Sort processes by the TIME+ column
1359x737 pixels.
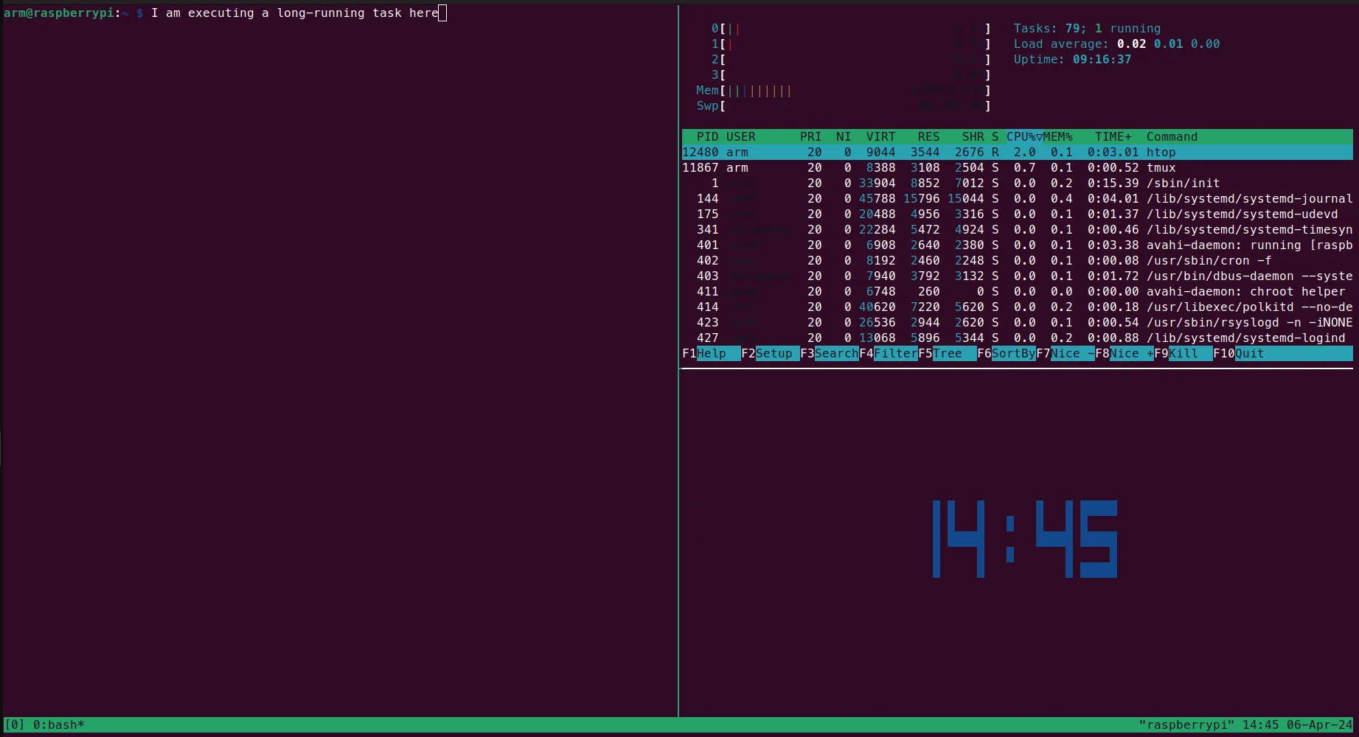click(x=1112, y=136)
